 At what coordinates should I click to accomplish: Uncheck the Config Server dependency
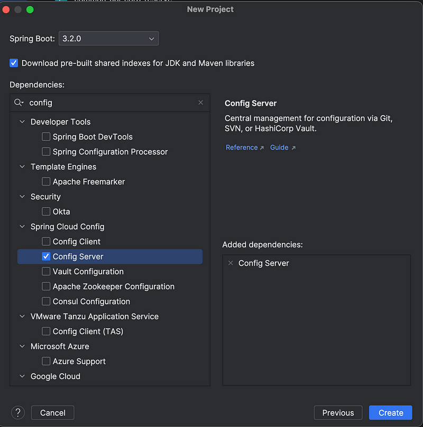point(47,257)
